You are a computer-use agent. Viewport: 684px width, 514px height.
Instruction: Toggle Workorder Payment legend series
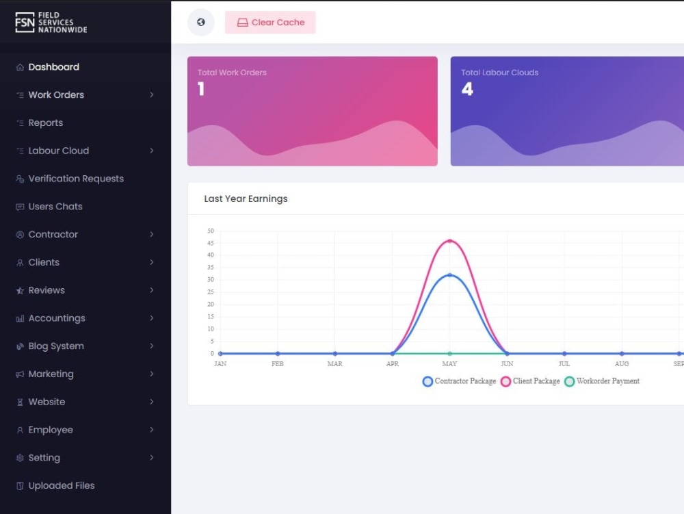point(602,381)
